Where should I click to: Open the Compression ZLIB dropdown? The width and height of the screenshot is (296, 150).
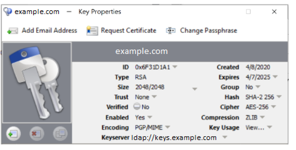pos(262,117)
